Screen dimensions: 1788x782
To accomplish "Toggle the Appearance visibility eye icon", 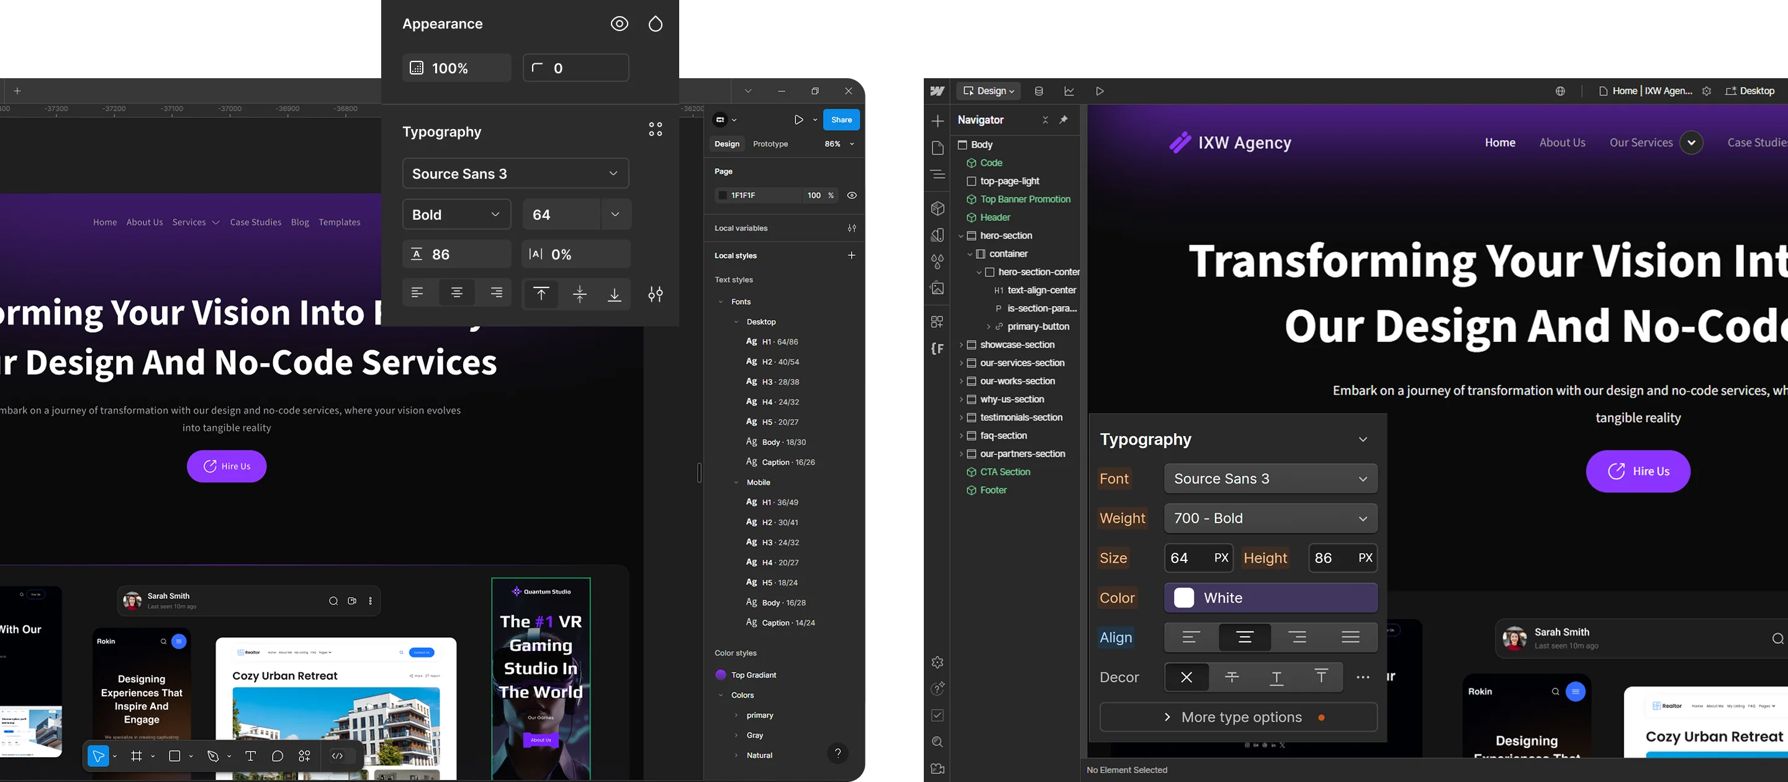I will [619, 24].
